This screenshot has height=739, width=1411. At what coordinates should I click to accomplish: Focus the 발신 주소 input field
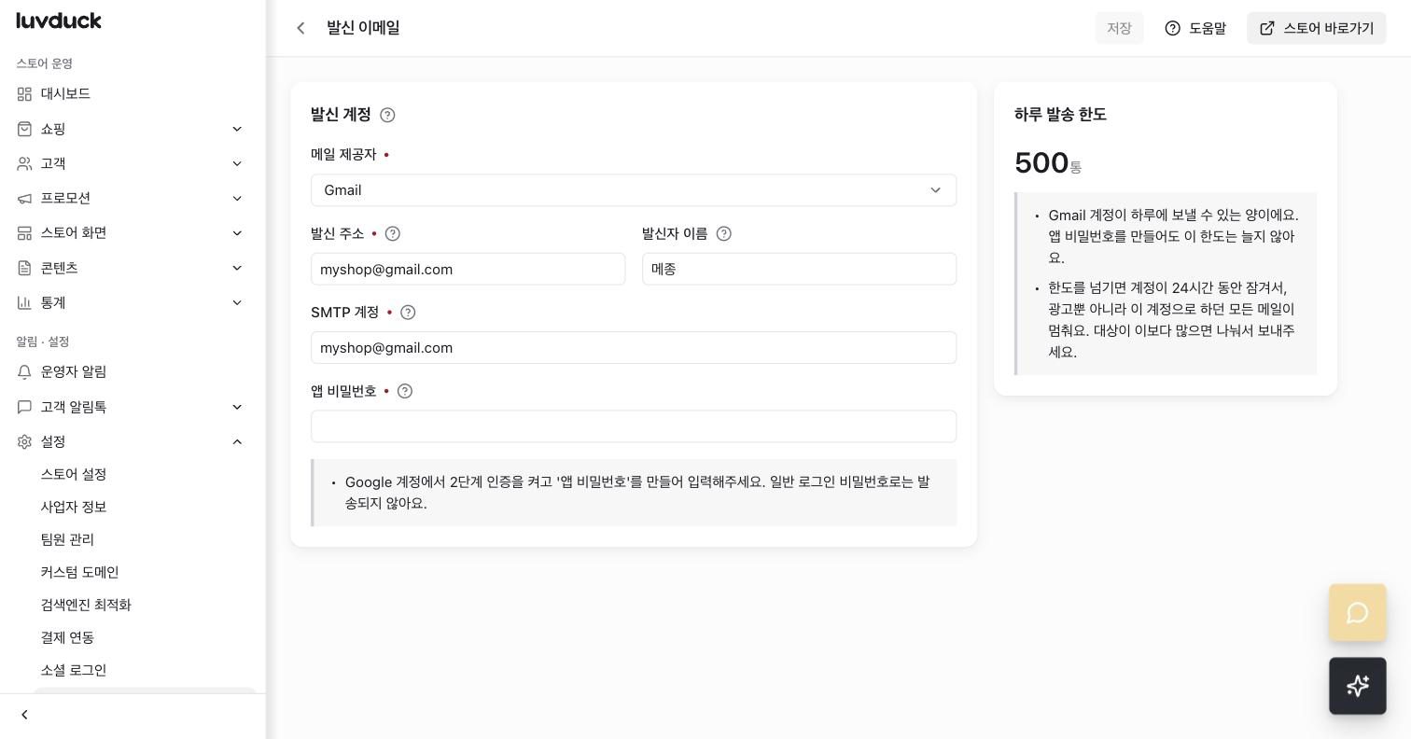(468, 269)
